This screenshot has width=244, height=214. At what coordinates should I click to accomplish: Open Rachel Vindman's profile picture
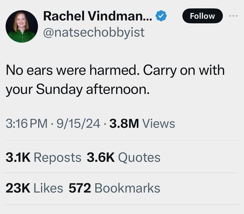pos(22,26)
